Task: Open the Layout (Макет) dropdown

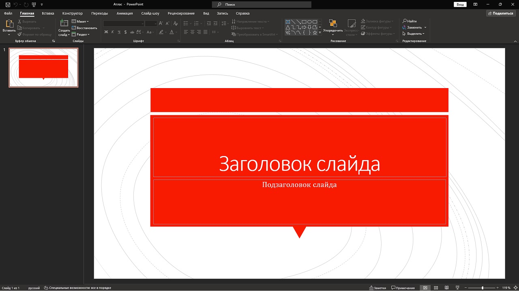Action: [x=80, y=21]
